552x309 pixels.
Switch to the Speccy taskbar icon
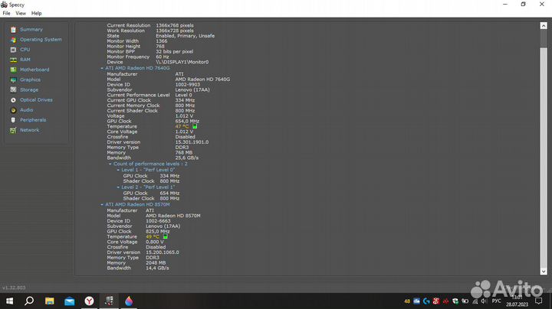[109, 301]
